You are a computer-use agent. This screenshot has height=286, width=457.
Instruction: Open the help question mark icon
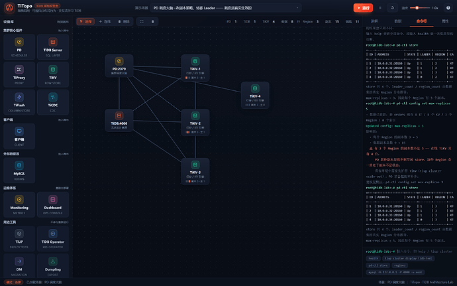pos(448,8)
